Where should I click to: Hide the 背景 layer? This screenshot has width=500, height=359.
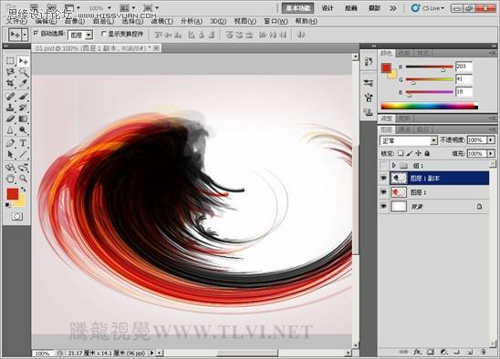tap(383, 207)
